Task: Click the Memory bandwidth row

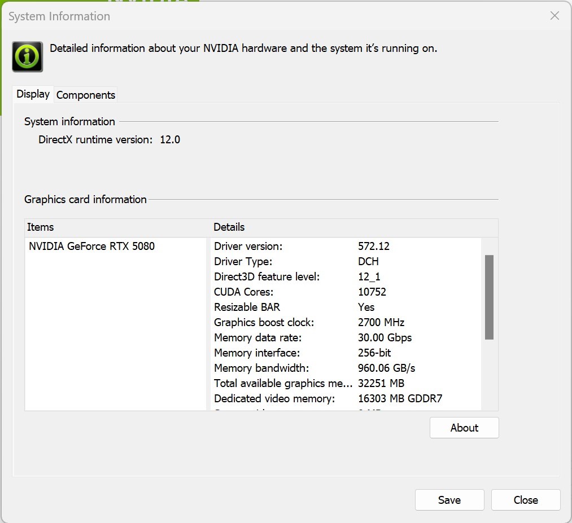Action: coord(346,368)
